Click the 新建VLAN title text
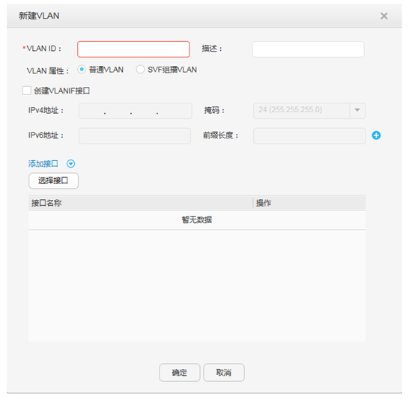Image resolution: width=415 pixels, height=399 pixels. [x=39, y=16]
